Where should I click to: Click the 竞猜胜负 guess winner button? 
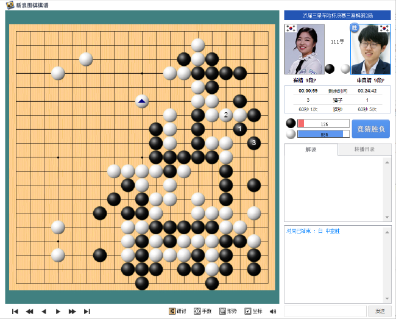point(371,129)
